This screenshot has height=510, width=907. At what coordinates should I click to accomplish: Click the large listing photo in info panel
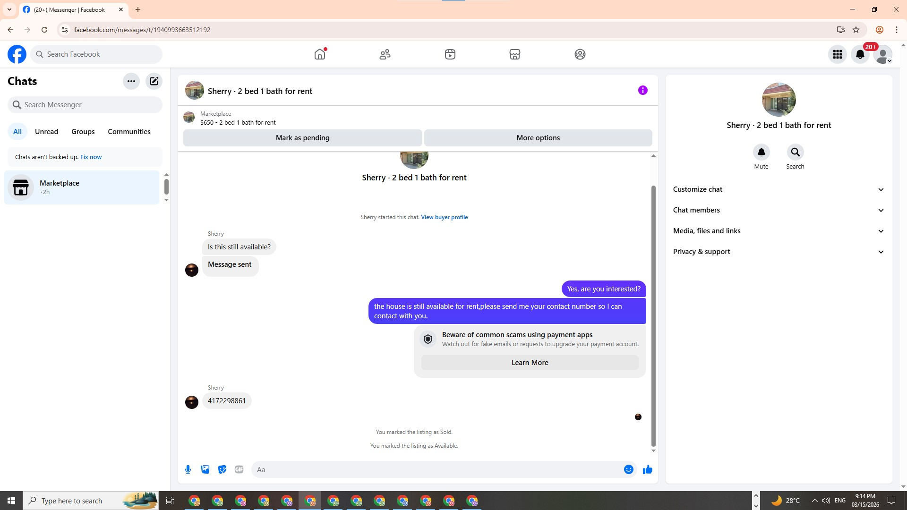coord(779,100)
